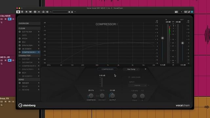Solo the COMPRESSOR I module (S)
The height and width of the screenshot is (118, 210).
[39, 52]
